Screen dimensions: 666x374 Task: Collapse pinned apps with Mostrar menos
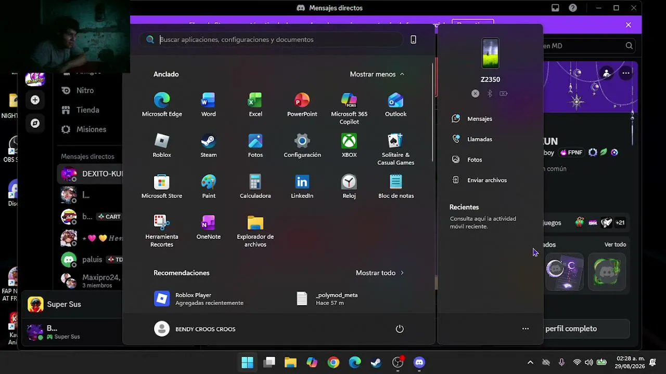click(377, 74)
